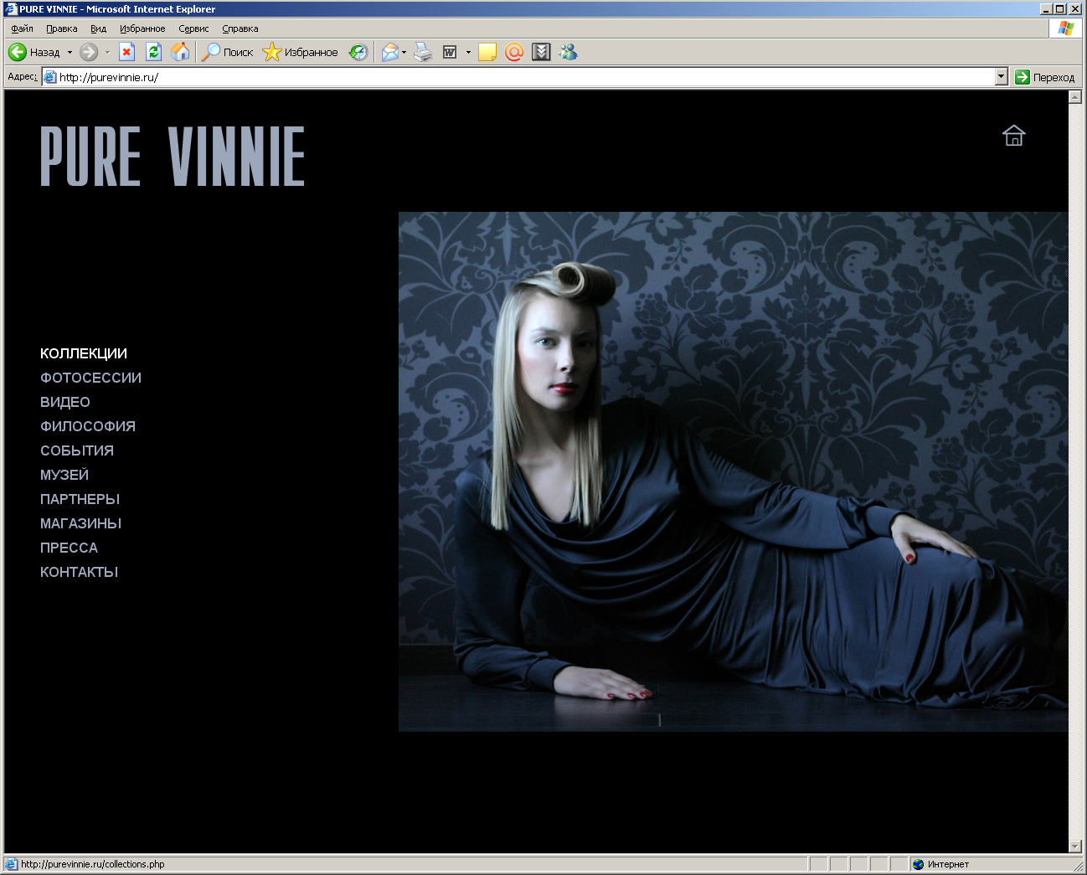The height and width of the screenshot is (875, 1087).
Task: Click the History clock icon
Action: click(x=358, y=52)
